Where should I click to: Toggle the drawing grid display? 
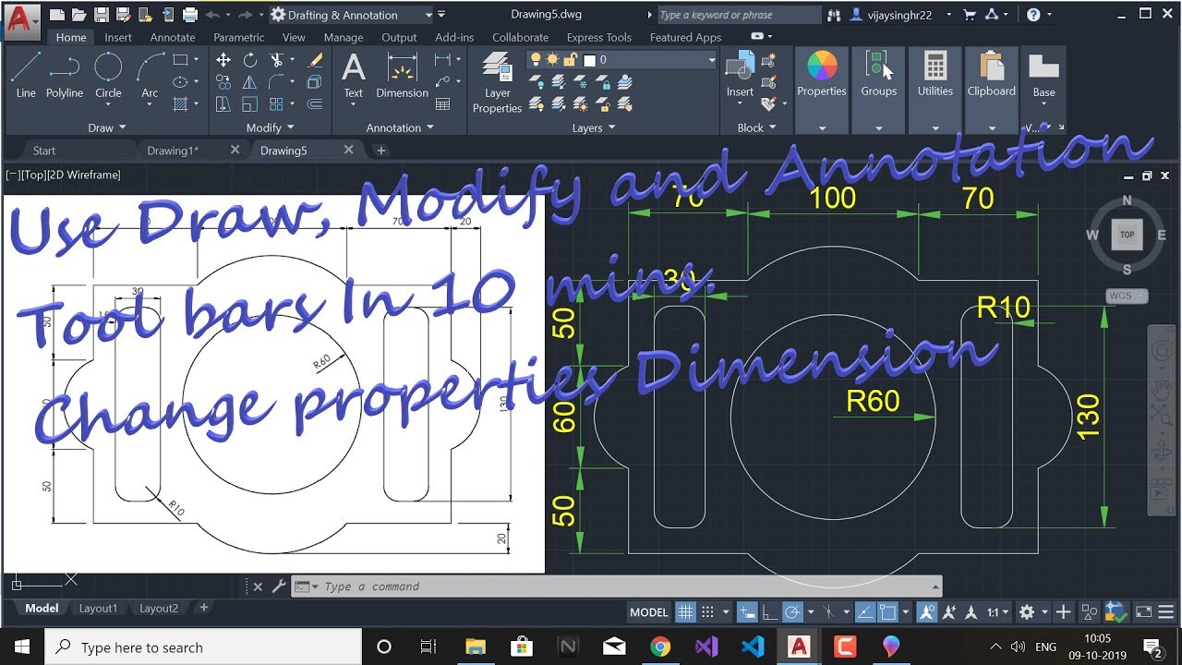[685, 611]
